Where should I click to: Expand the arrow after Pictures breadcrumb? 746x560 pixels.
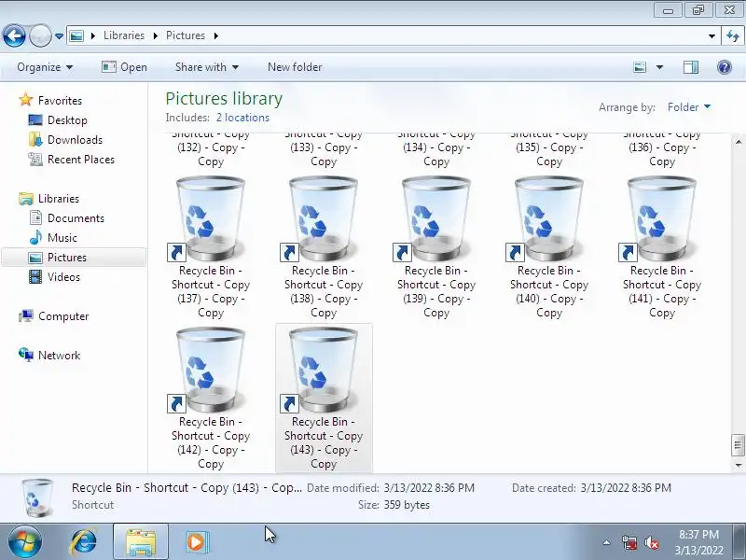[x=216, y=35]
